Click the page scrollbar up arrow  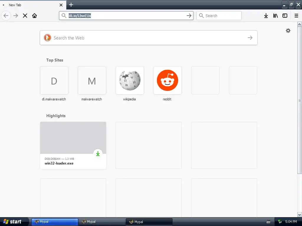point(299,24)
